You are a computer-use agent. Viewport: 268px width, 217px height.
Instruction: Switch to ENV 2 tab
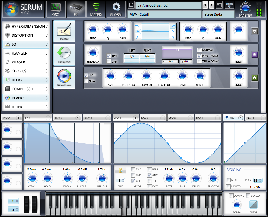[x=67, y=117]
